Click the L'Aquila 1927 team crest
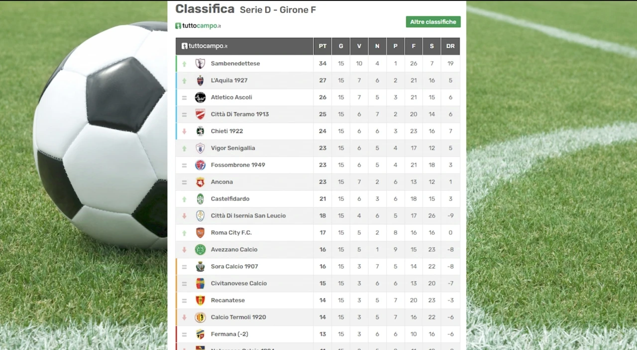The height and width of the screenshot is (350, 637). point(200,80)
